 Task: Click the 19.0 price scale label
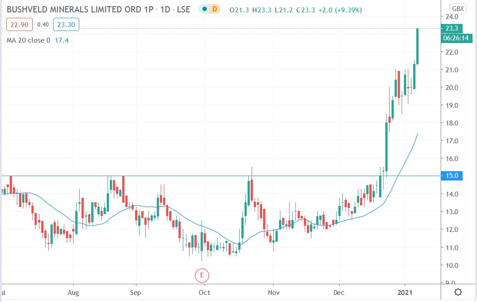click(x=452, y=105)
